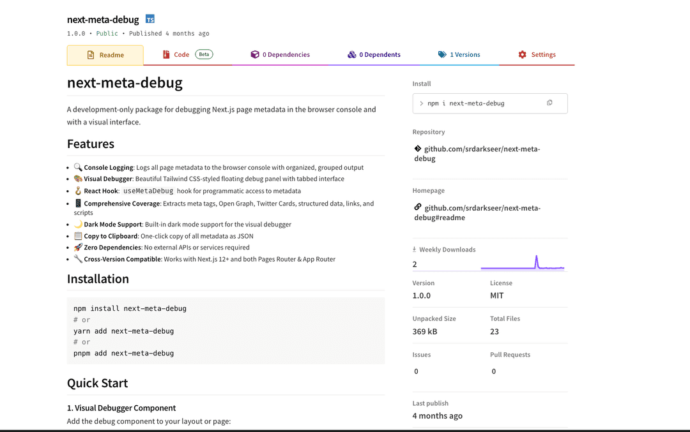Viewport: 690px width, 432px height.
Task: Click the weekly downloads sparkline chart
Action: click(x=522, y=263)
